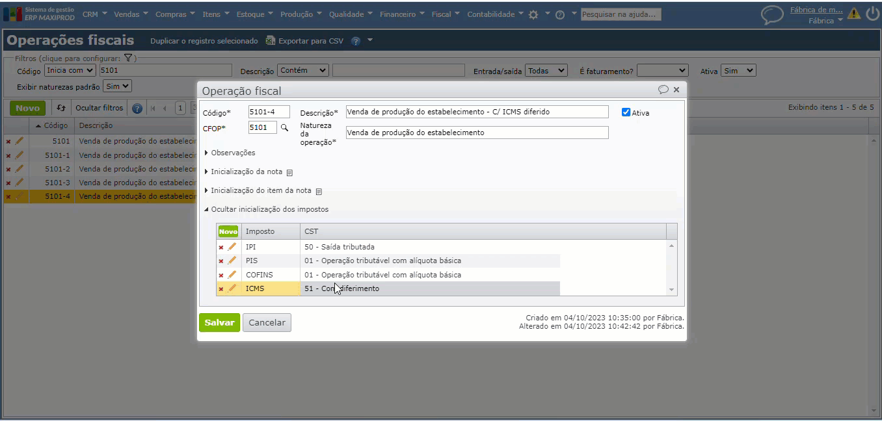Open Fábrica user account menu
Screen dimensions: 882x421
[825, 21]
